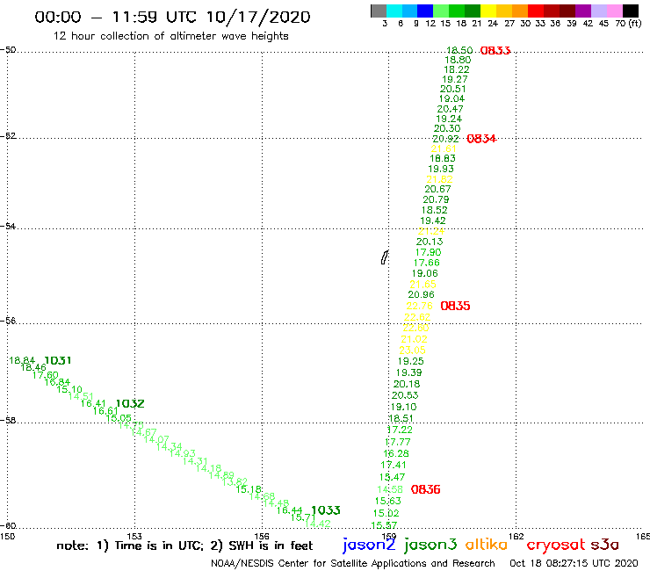Click the jason3 satellite legend label
650x571 pixels.
tap(430, 546)
